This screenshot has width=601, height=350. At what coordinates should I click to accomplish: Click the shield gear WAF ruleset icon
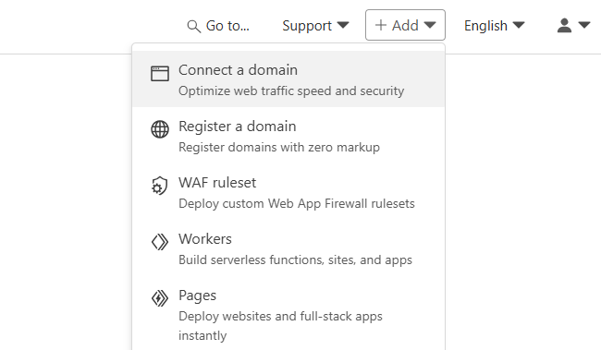(159, 186)
